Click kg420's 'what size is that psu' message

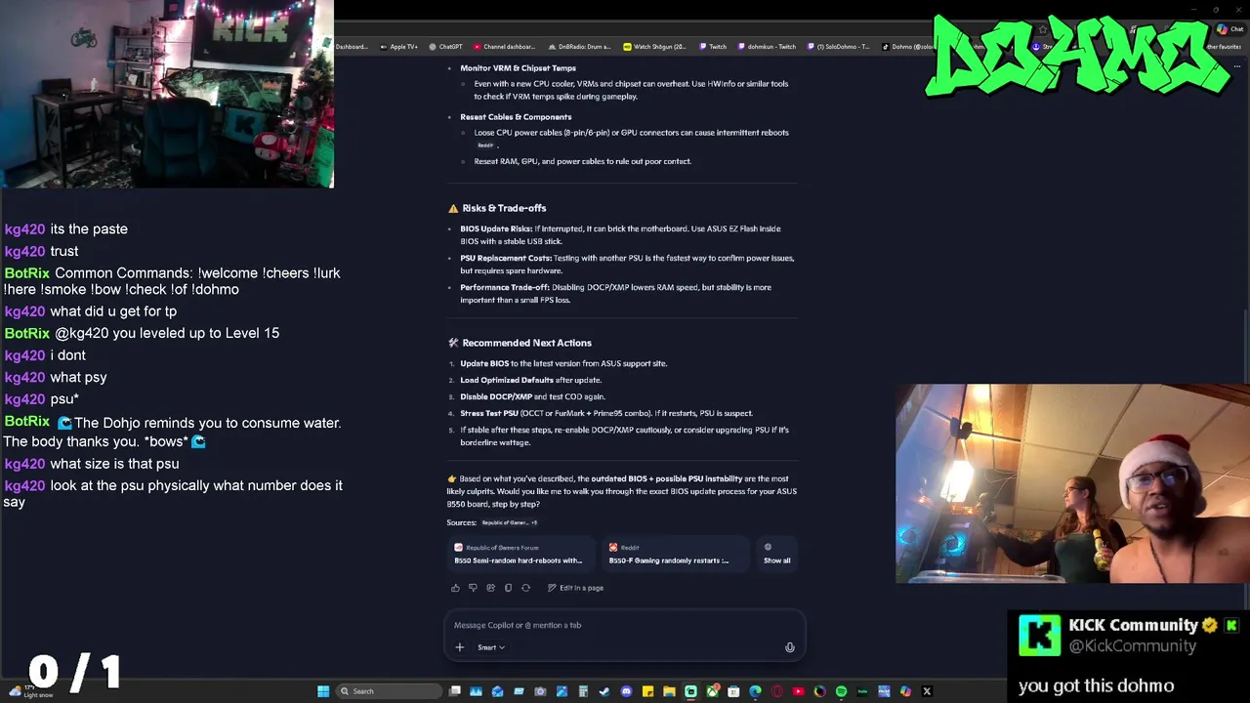[114, 464]
